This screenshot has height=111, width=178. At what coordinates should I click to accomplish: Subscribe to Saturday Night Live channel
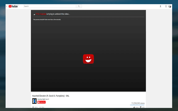click(41, 102)
